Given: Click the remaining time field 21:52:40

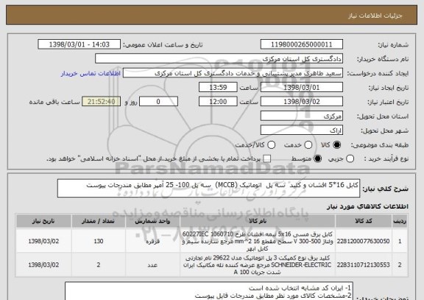Looking at the screenshot, I should click(x=102, y=102).
